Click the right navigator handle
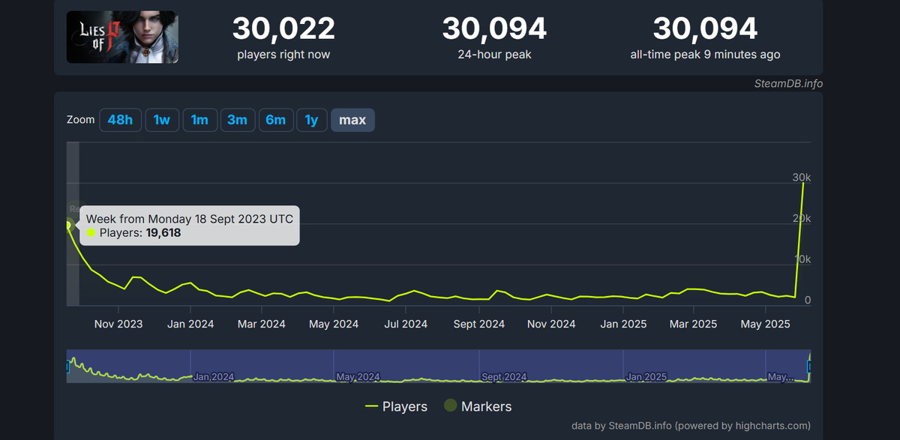Viewport: 900px width, 440px height. click(809, 367)
